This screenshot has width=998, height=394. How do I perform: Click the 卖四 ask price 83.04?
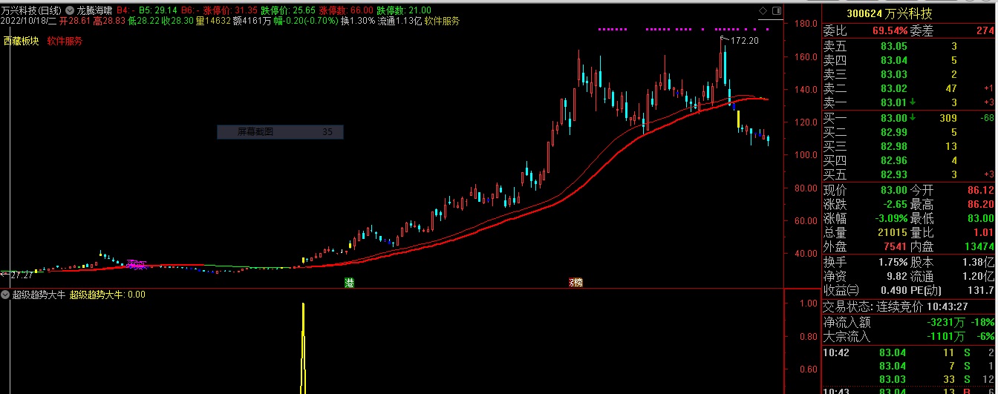(893, 60)
